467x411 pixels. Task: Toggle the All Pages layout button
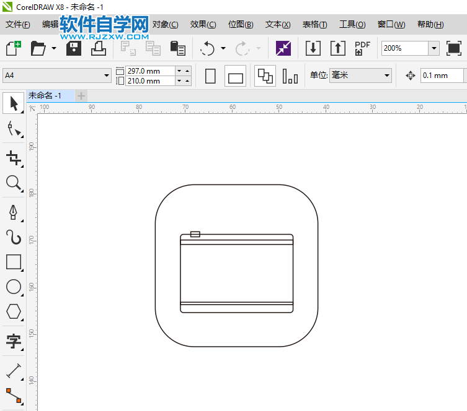(265, 76)
